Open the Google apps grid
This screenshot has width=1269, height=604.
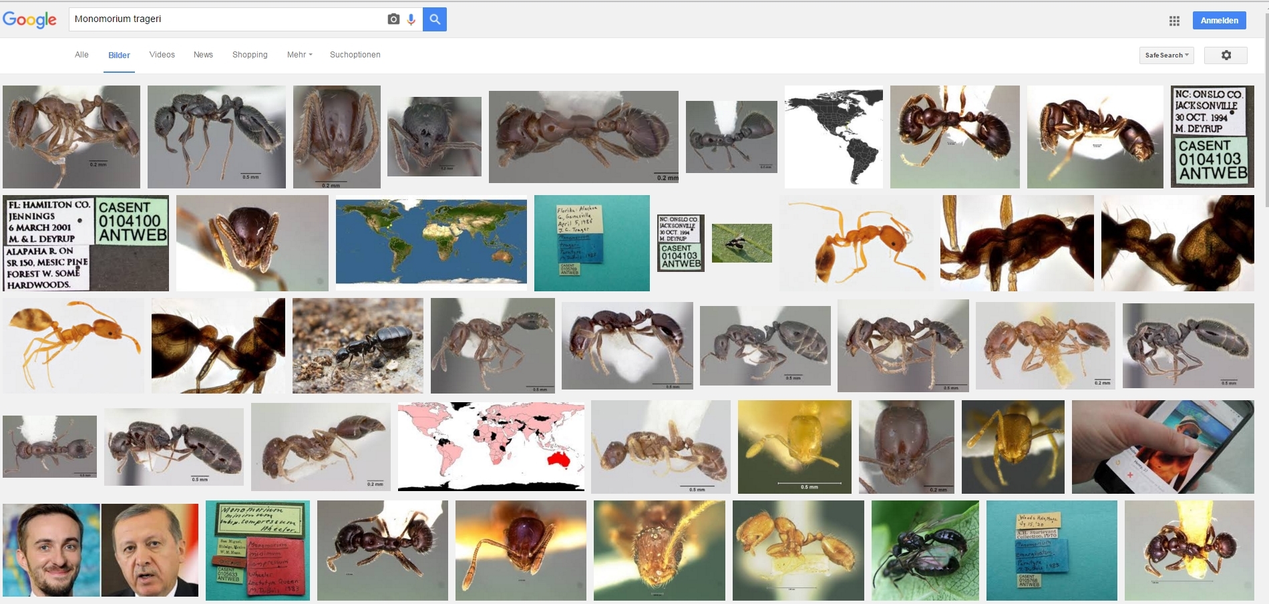(1174, 21)
